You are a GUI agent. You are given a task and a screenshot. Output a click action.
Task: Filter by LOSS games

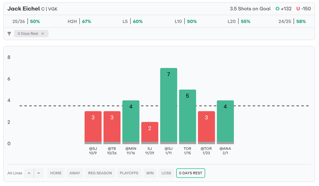(x=166, y=173)
